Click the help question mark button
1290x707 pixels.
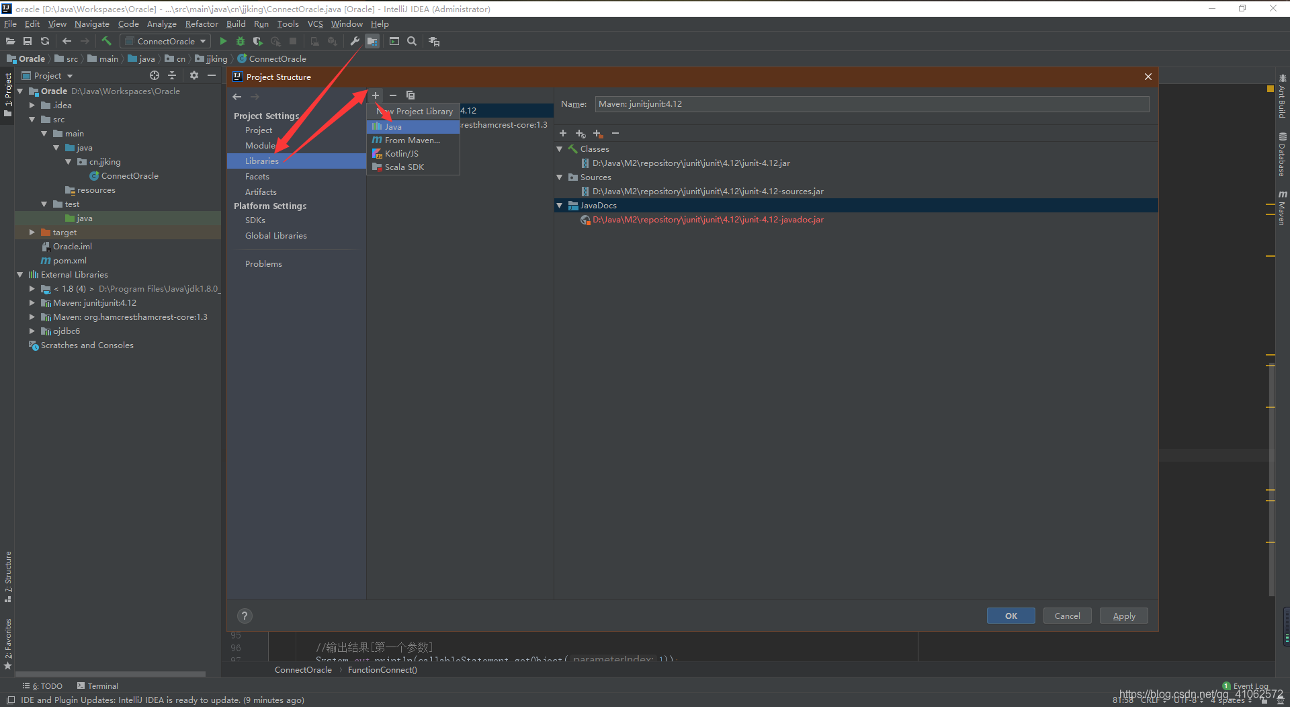point(245,616)
